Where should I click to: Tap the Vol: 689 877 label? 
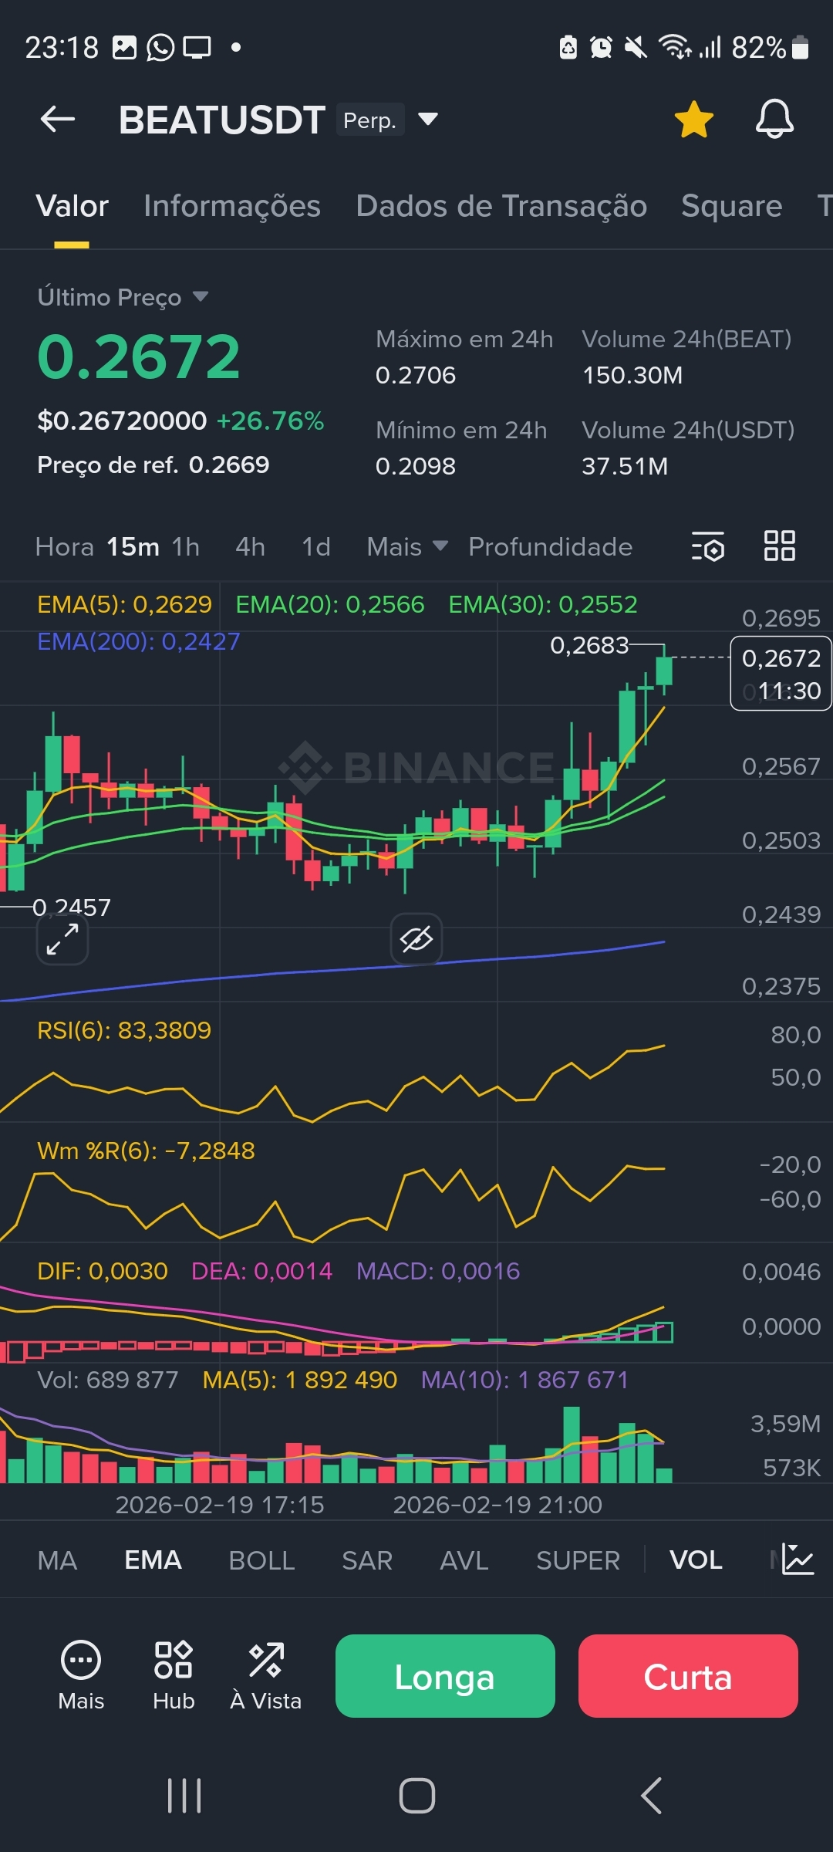108,1380
